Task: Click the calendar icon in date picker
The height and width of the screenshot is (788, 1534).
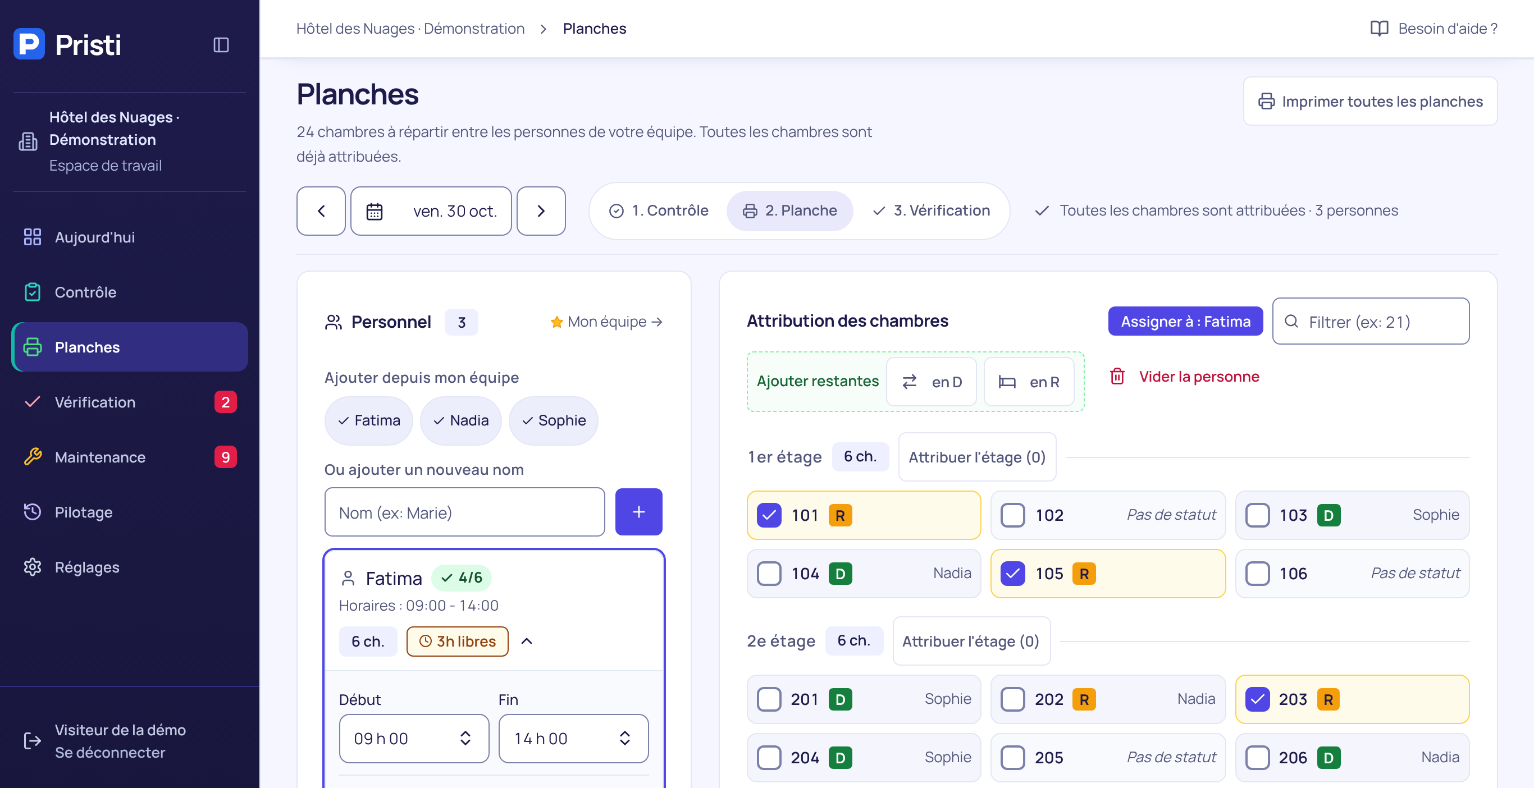Action: click(374, 211)
